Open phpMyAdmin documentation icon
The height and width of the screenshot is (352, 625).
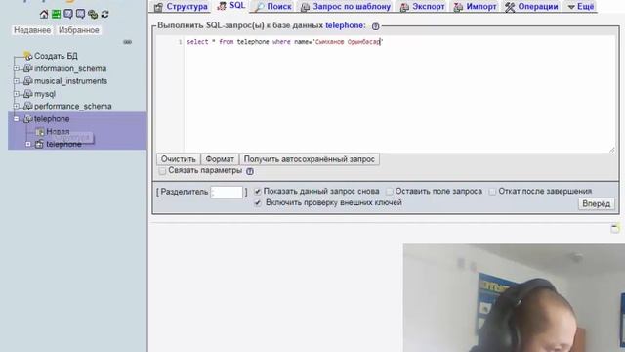68,15
